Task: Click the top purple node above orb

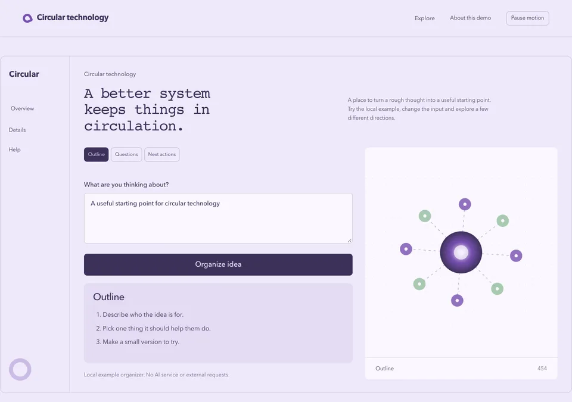Action: click(465, 204)
